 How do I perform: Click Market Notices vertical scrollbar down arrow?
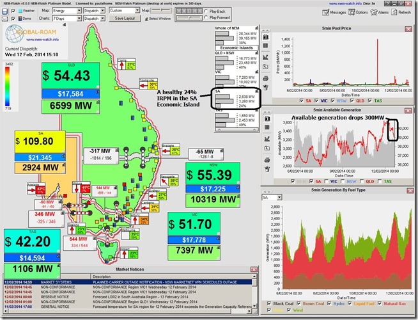(254, 306)
